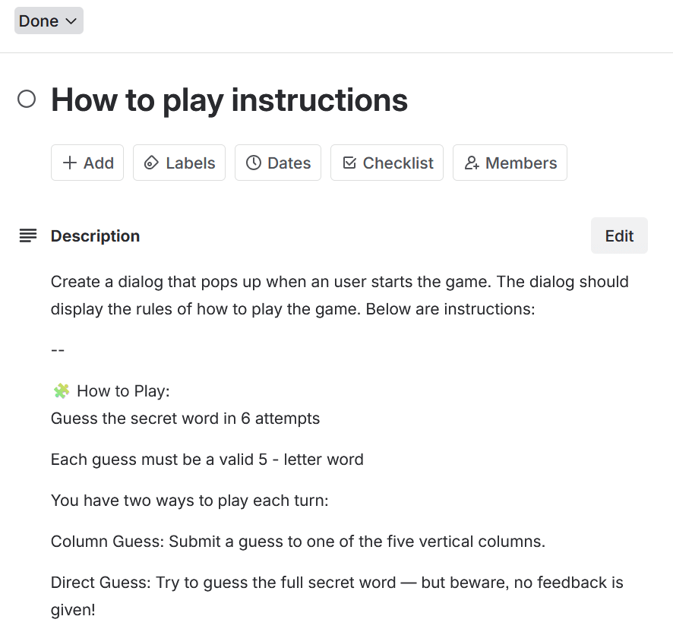Click the "Each guess must be a valid" line

(207, 460)
